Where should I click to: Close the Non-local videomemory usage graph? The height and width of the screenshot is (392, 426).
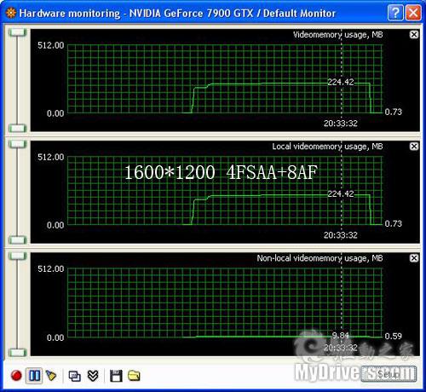(x=414, y=258)
